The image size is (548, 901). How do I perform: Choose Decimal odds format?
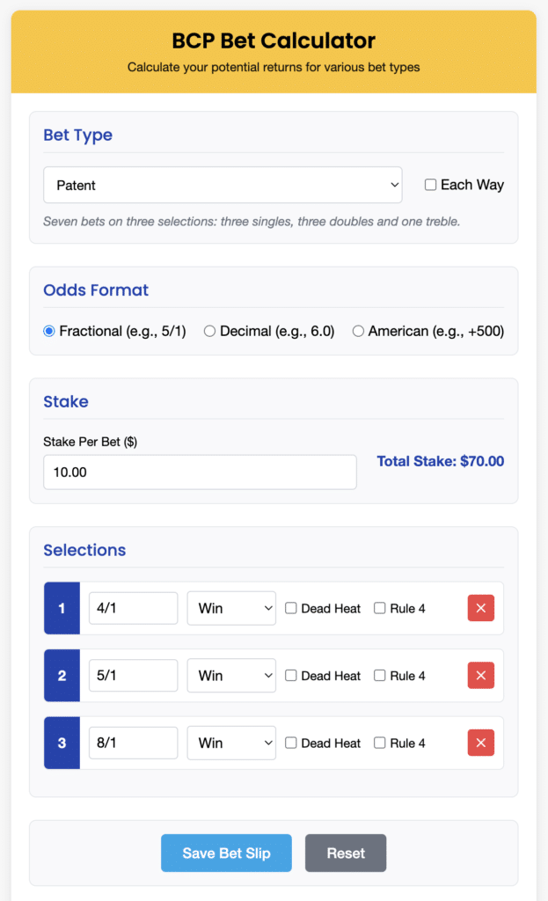coord(209,331)
